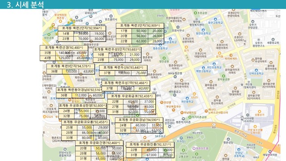Select the 호계동 무궁화경남 table header

point(139,120)
